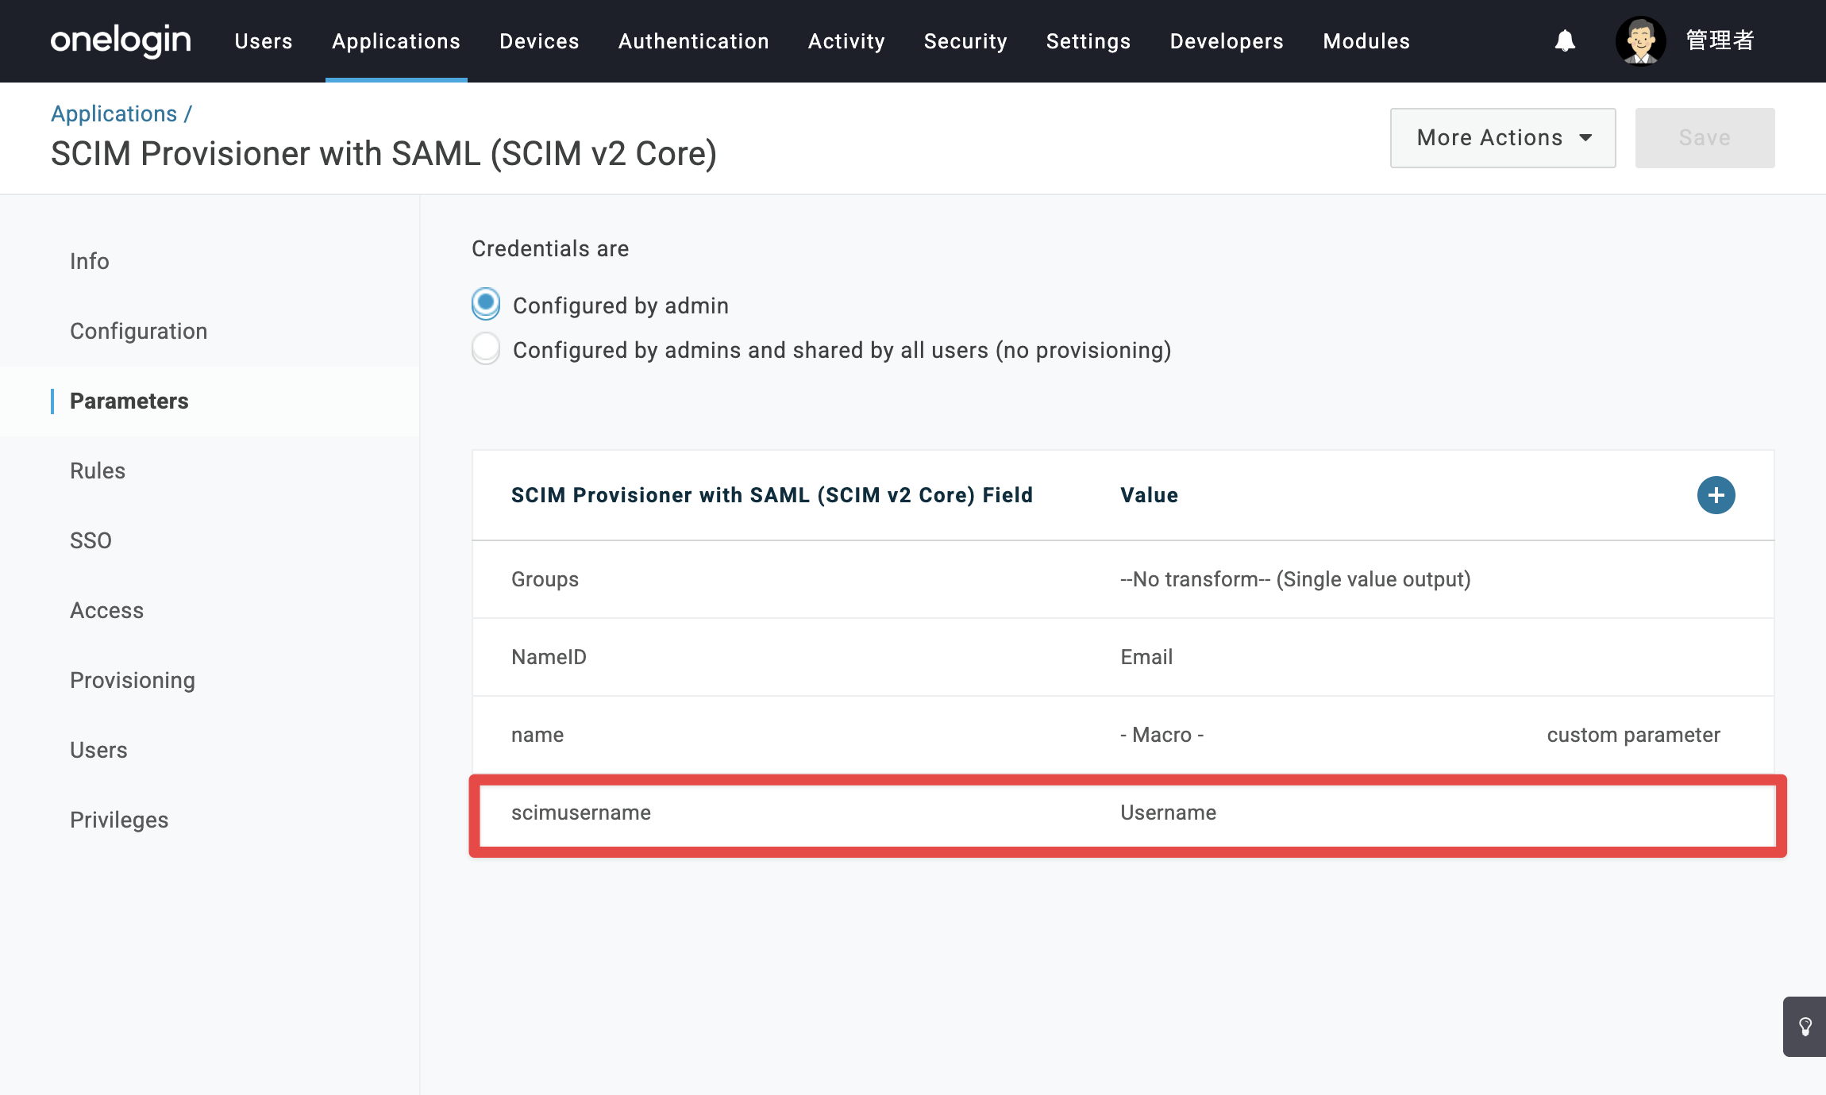This screenshot has height=1095, width=1826.
Task: Open the Settings top menu
Action: (1088, 41)
